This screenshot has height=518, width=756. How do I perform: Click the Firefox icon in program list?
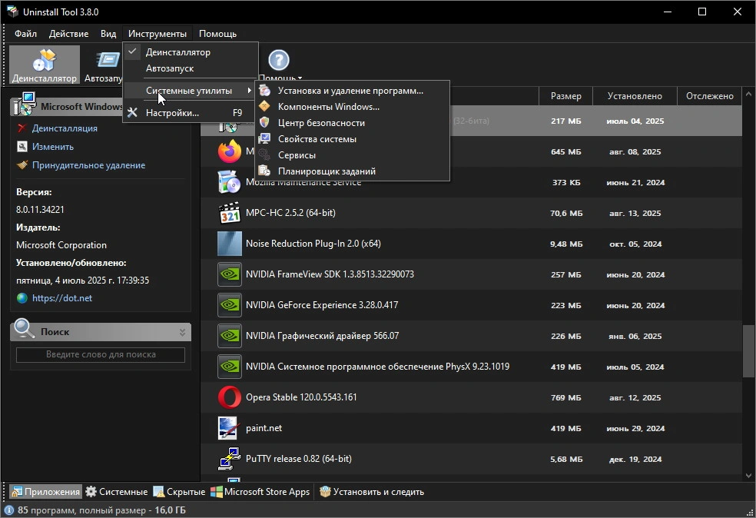230,151
